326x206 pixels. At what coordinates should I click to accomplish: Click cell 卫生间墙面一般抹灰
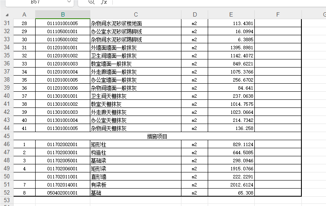click(136, 56)
